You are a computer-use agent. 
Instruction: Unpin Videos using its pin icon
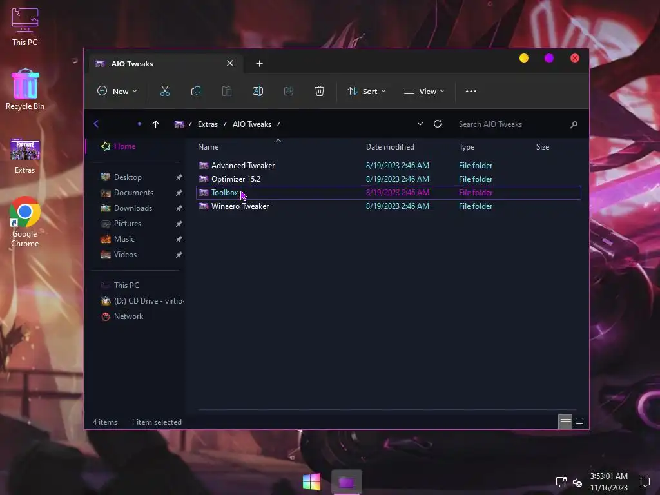click(179, 255)
